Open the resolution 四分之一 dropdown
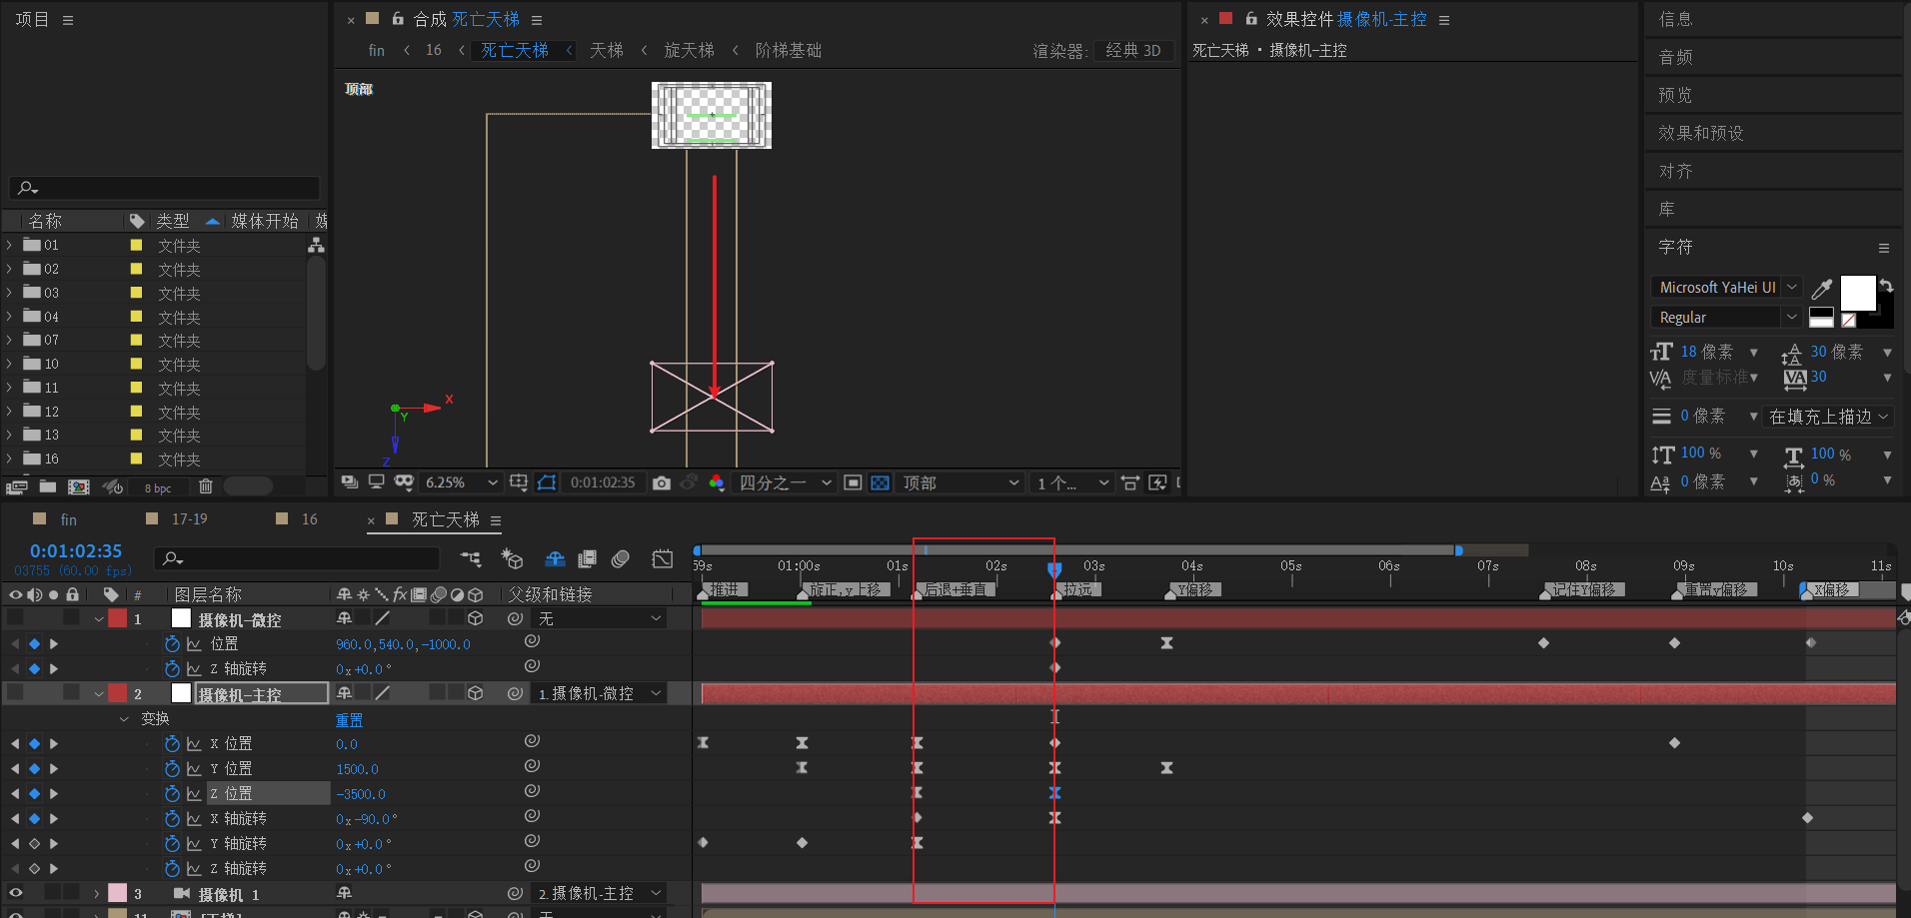Screen dimensions: 1911x918 click(x=786, y=482)
